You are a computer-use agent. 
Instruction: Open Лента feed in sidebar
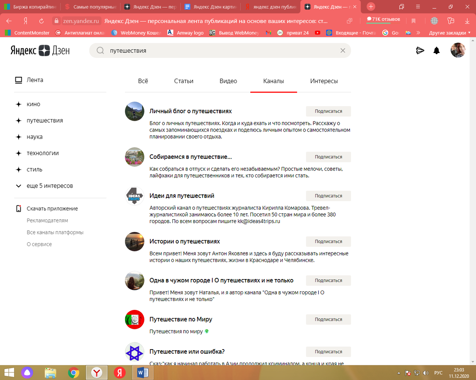29,80
